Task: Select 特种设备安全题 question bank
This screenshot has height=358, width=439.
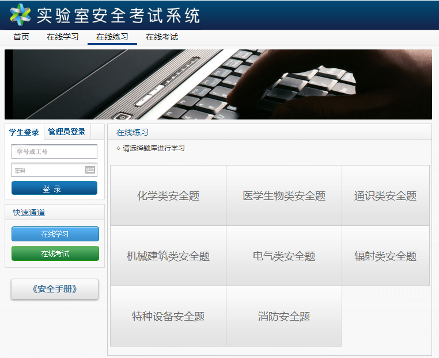Action: click(x=168, y=316)
